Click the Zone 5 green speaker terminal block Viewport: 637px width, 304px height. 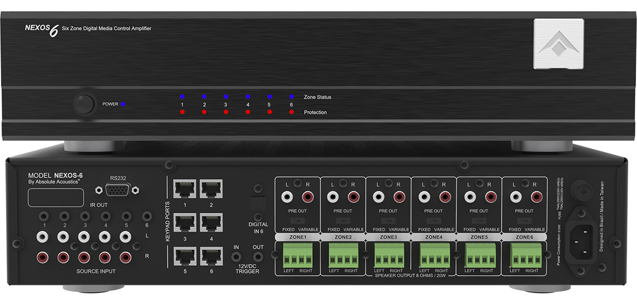[x=480, y=255]
